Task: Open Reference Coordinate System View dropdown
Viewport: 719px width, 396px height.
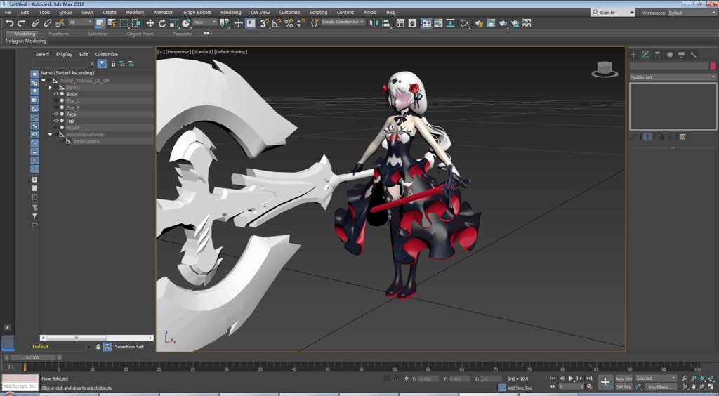Action: point(205,22)
